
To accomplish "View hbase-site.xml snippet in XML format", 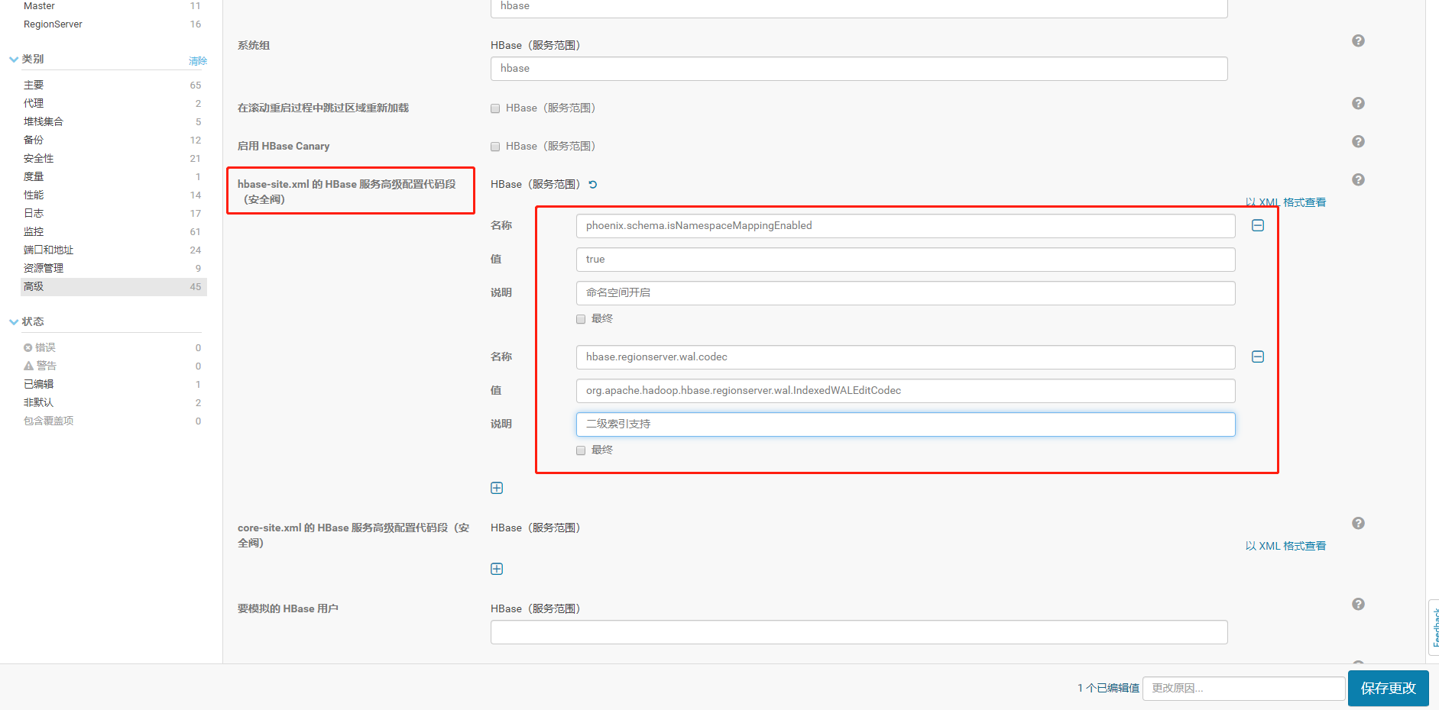I will (x=1285, y=202).
